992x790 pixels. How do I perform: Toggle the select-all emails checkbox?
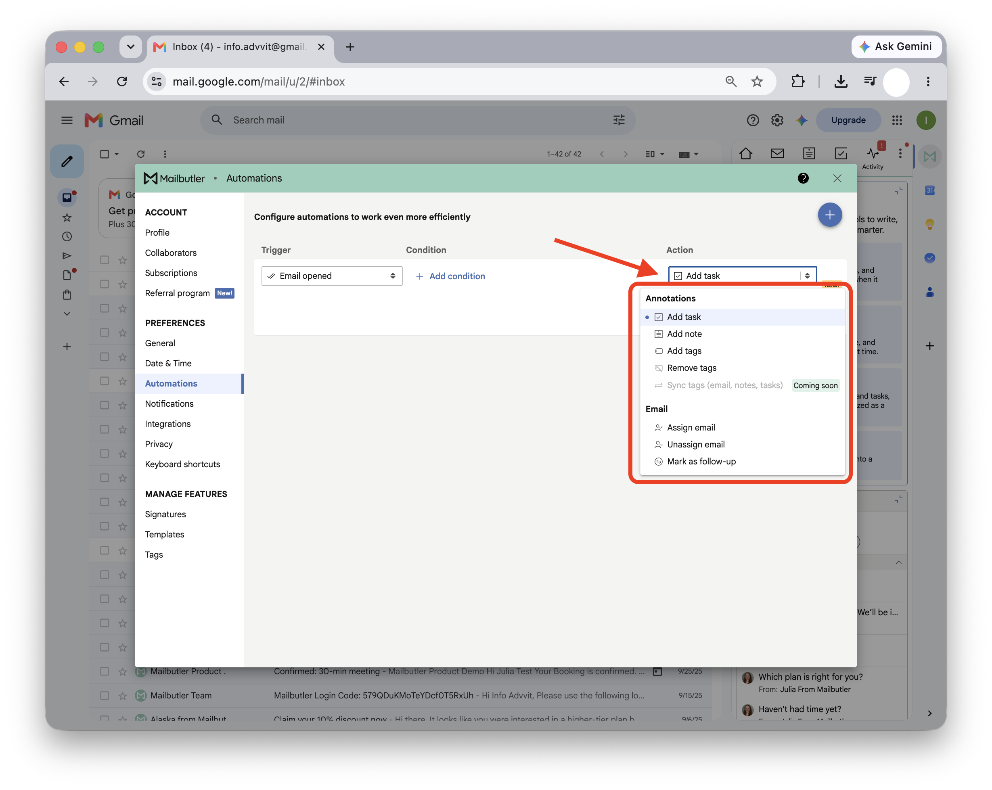tap(105, 154)
